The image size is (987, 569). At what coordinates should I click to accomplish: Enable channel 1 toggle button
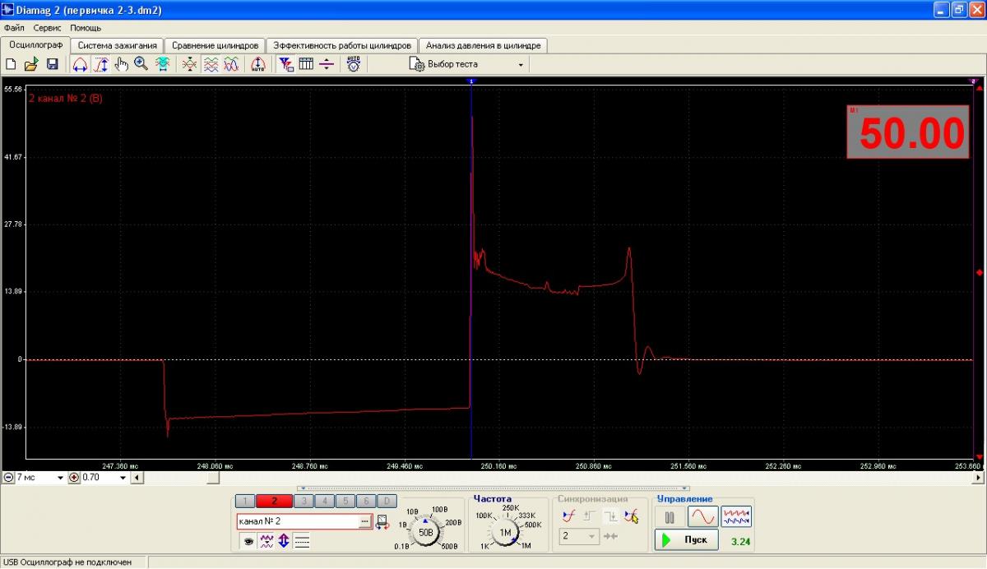(244, 501)
